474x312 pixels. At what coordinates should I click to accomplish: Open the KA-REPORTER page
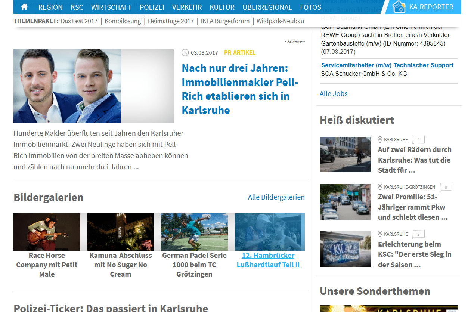[431, 7]
